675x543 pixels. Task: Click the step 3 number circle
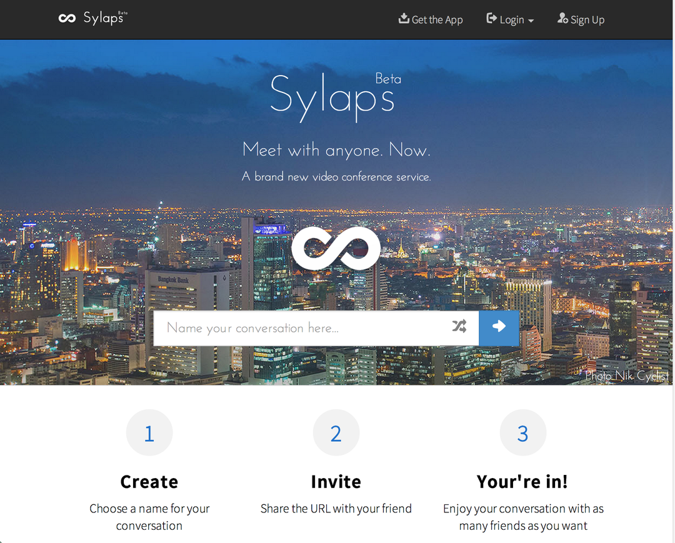click(x=523, y=432)
